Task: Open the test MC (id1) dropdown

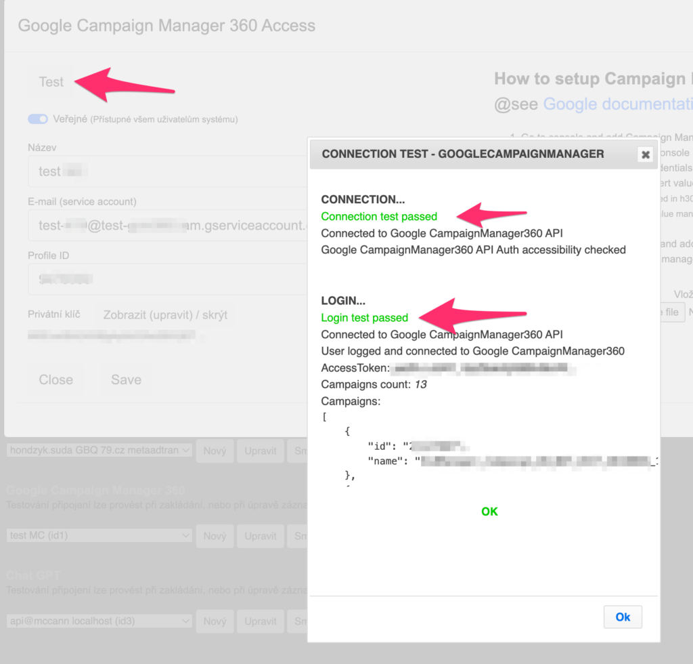Action: click(x=99, y=536)
